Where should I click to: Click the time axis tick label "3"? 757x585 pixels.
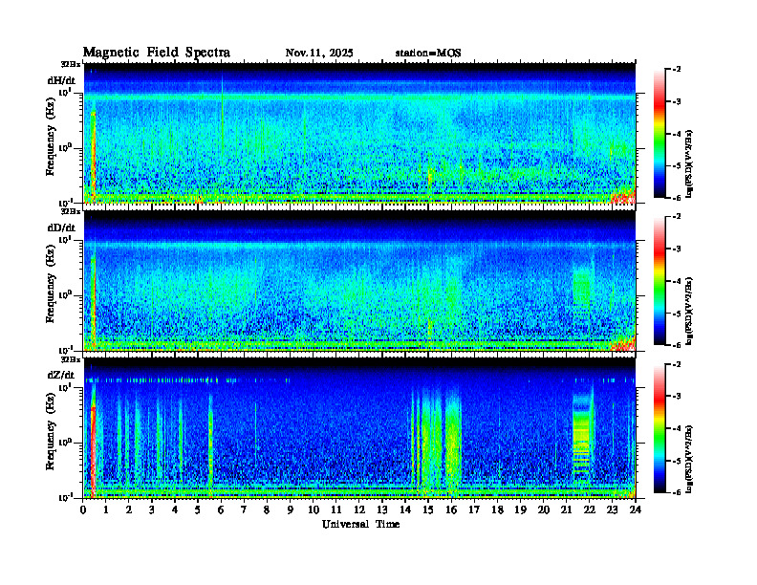(152, 509)
